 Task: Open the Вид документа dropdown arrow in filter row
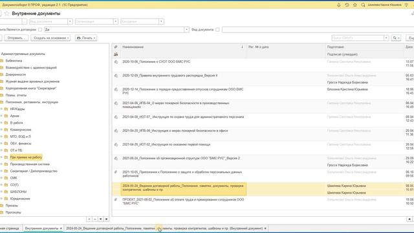tap(70, 21)
